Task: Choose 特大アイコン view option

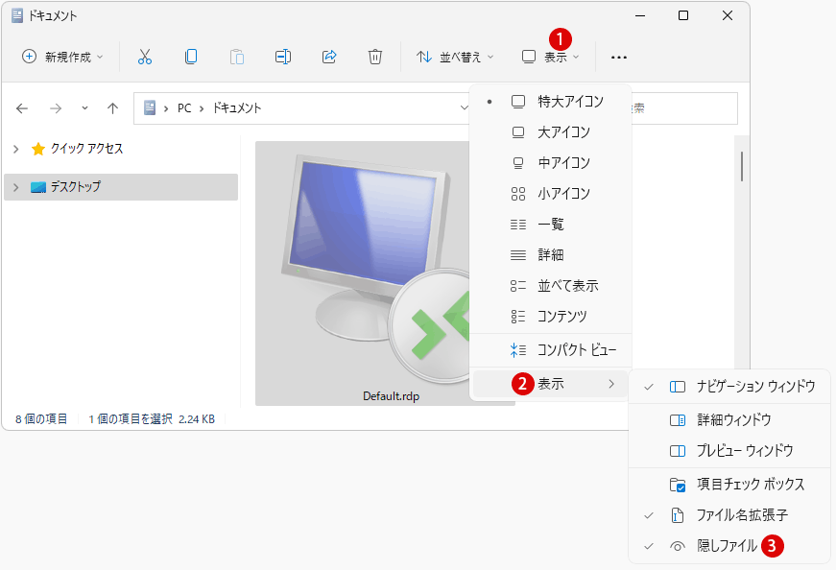Action: point(550,102)
